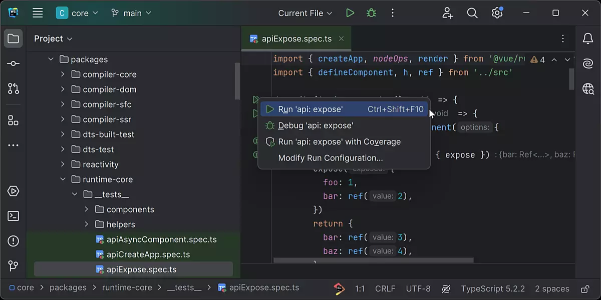Image resolution: width=601 pixels, height=300 pixels.
Task: Open apiCreateApp.spec.ts in project tree
Action: [148, 254]
